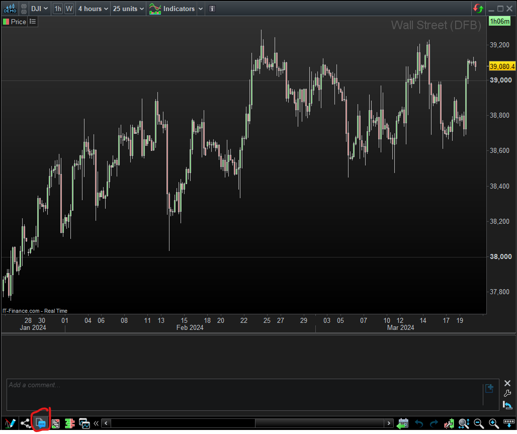Click the redo arrow icon
This screenshot has width=517, height=434.
pos(434,423)
